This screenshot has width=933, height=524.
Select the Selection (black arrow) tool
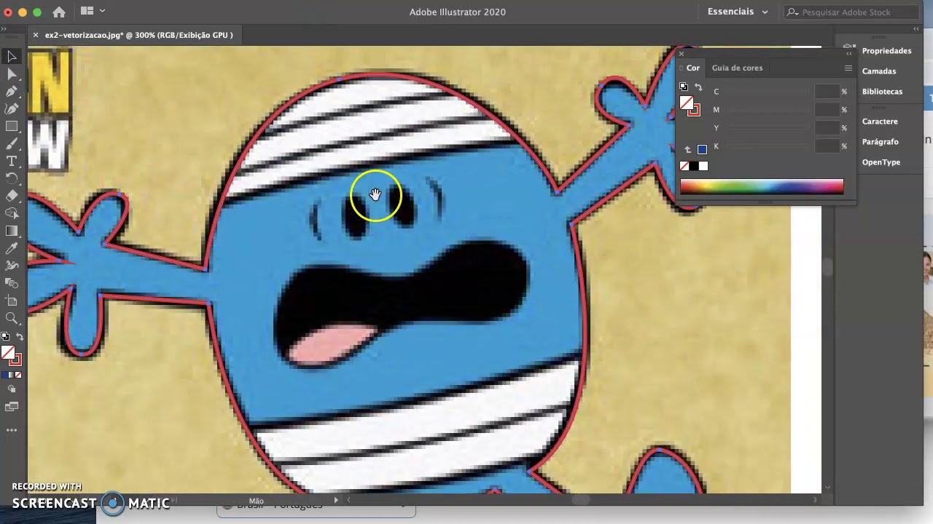coord(12,57)
